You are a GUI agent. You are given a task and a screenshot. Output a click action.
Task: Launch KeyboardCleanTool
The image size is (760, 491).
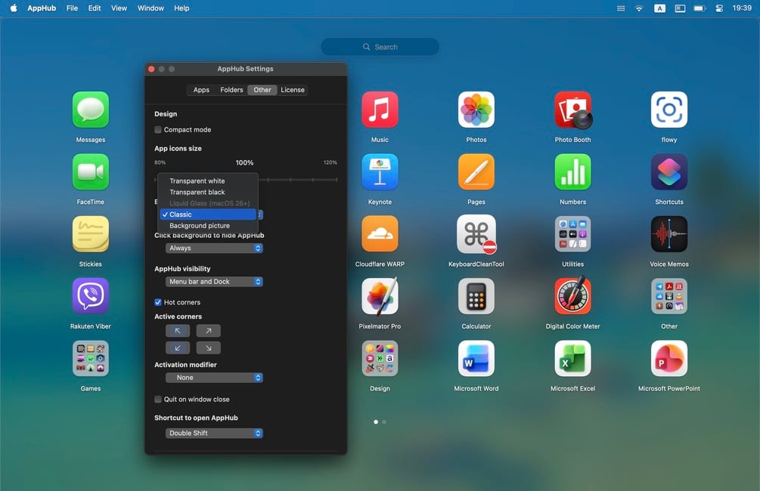point(476,234)
